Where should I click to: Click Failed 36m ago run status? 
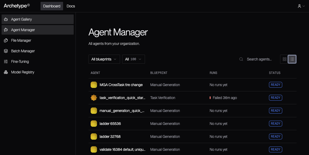point(225,98)
